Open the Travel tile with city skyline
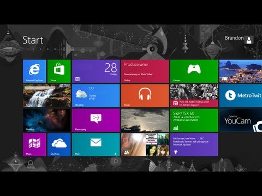 coord(241,71)
